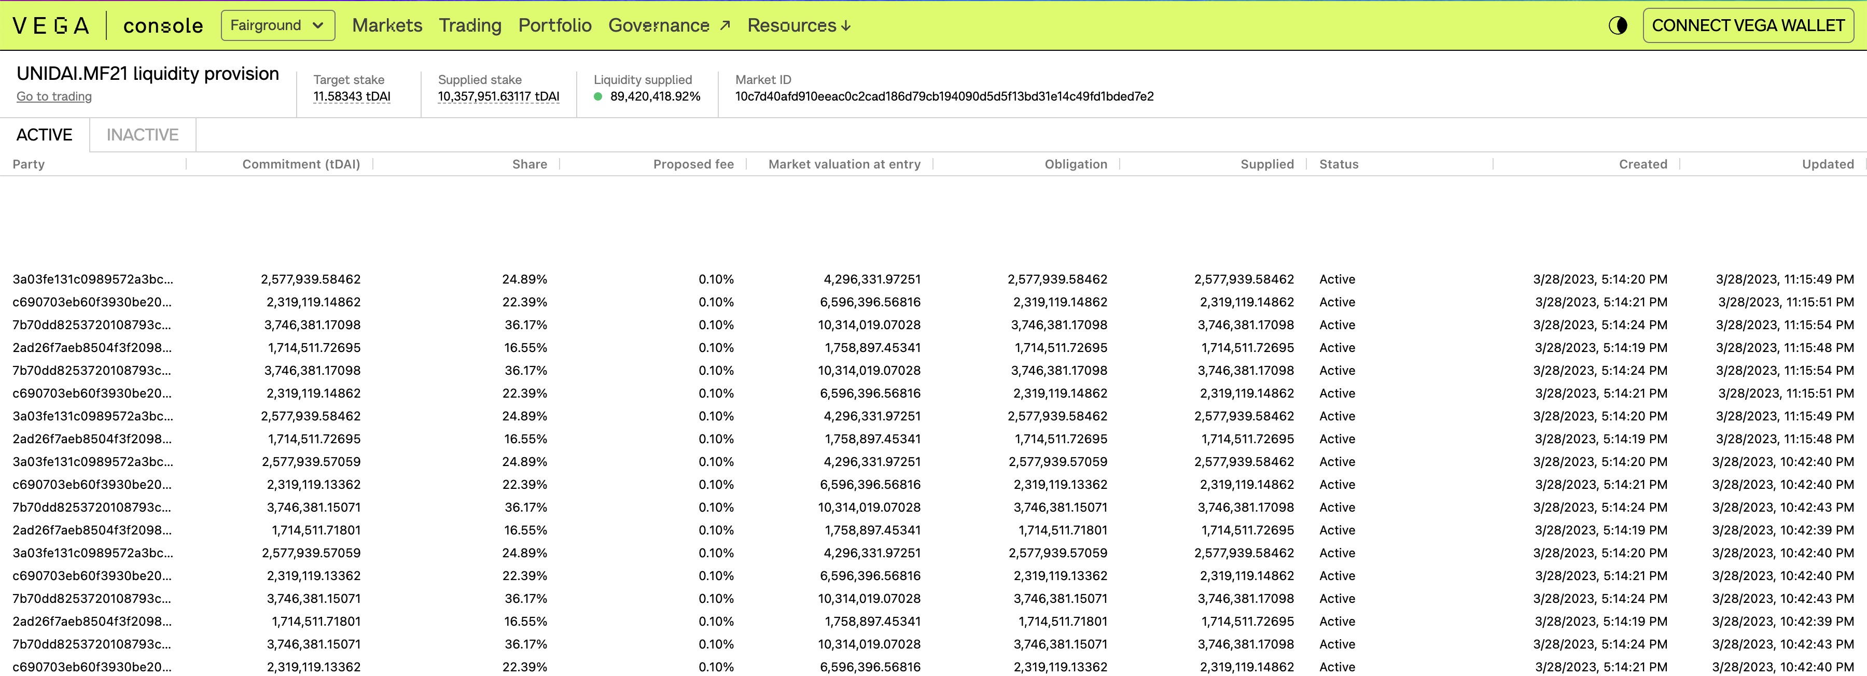This screenshot has width=1867, height=676.
Task: Click the underlined Supplied stake value
Action: 498,95
